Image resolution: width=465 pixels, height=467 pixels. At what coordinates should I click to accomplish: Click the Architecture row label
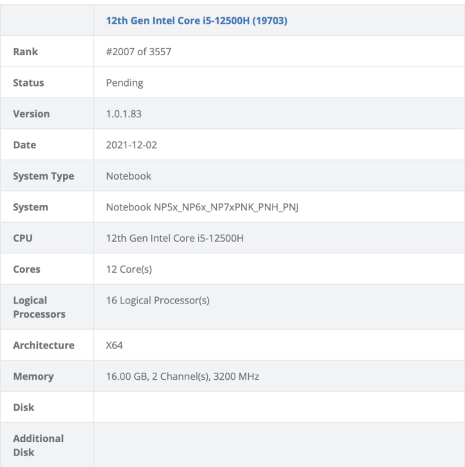pos(44,345)
